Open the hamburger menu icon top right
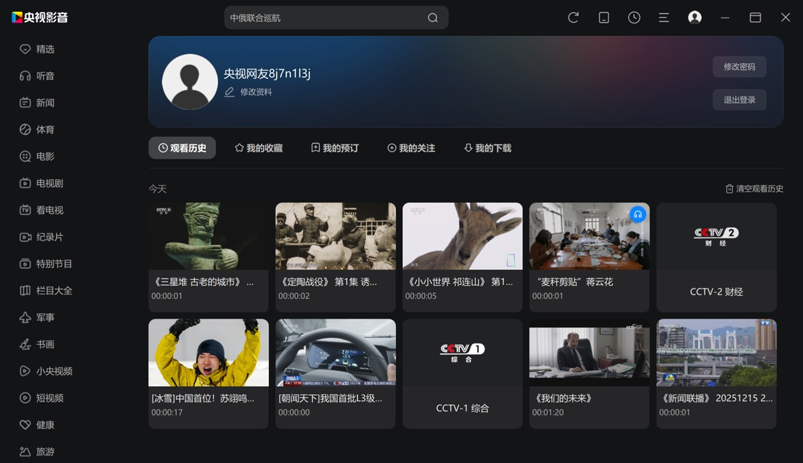Viewport: 803px width, 463px height. 663,17
